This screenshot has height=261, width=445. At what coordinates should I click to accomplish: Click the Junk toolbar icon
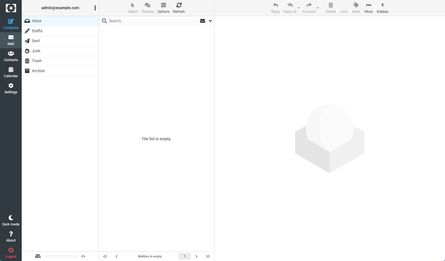[343, 7]
